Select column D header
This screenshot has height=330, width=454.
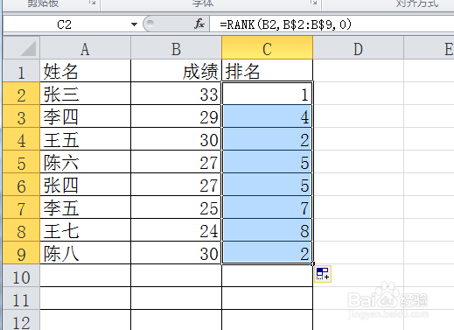pyautogui.click(x=358, y=48)
